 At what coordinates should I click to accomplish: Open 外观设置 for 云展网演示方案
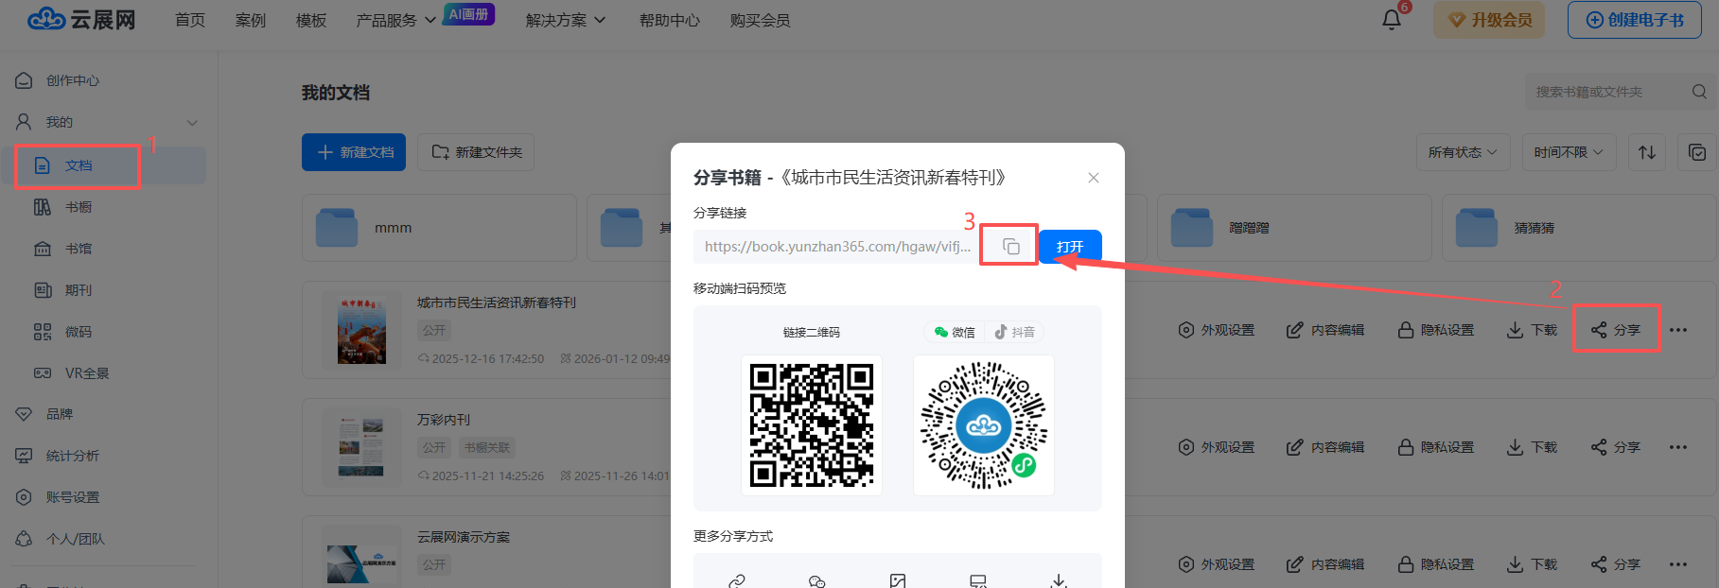pos(1217,564)
